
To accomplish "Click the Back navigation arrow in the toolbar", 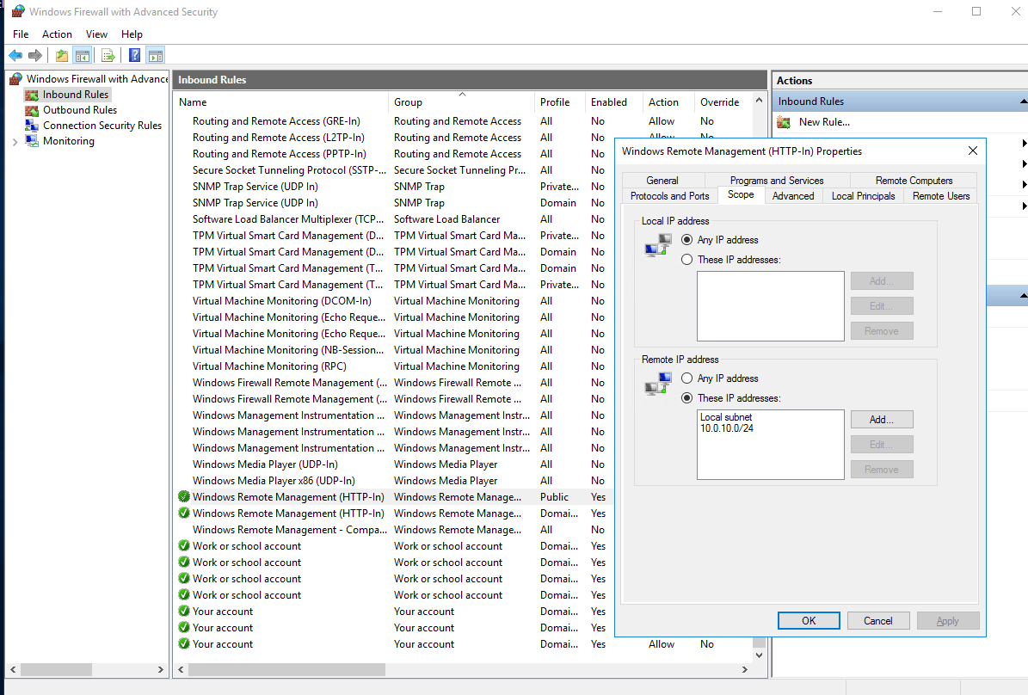I will click(16, 54).
